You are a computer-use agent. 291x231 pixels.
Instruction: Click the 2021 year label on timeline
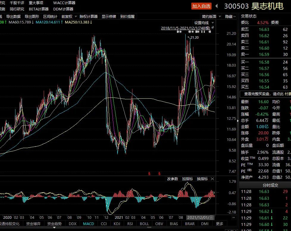[119, 217]
